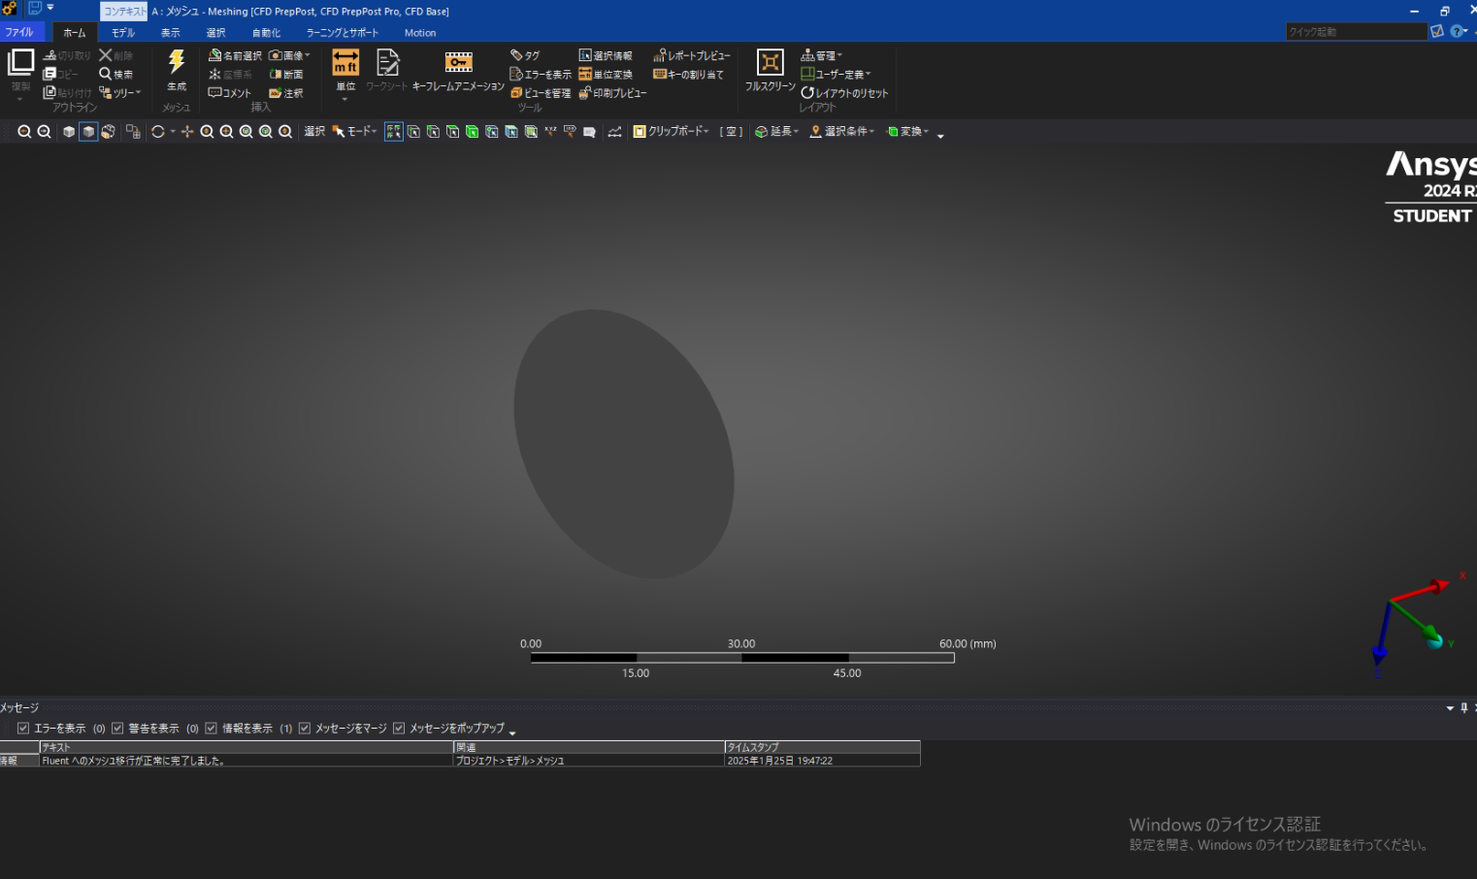The image size is (1477, 879).
Task: Open the ラーニングとサポート tab
Action: tap(343, 33)
